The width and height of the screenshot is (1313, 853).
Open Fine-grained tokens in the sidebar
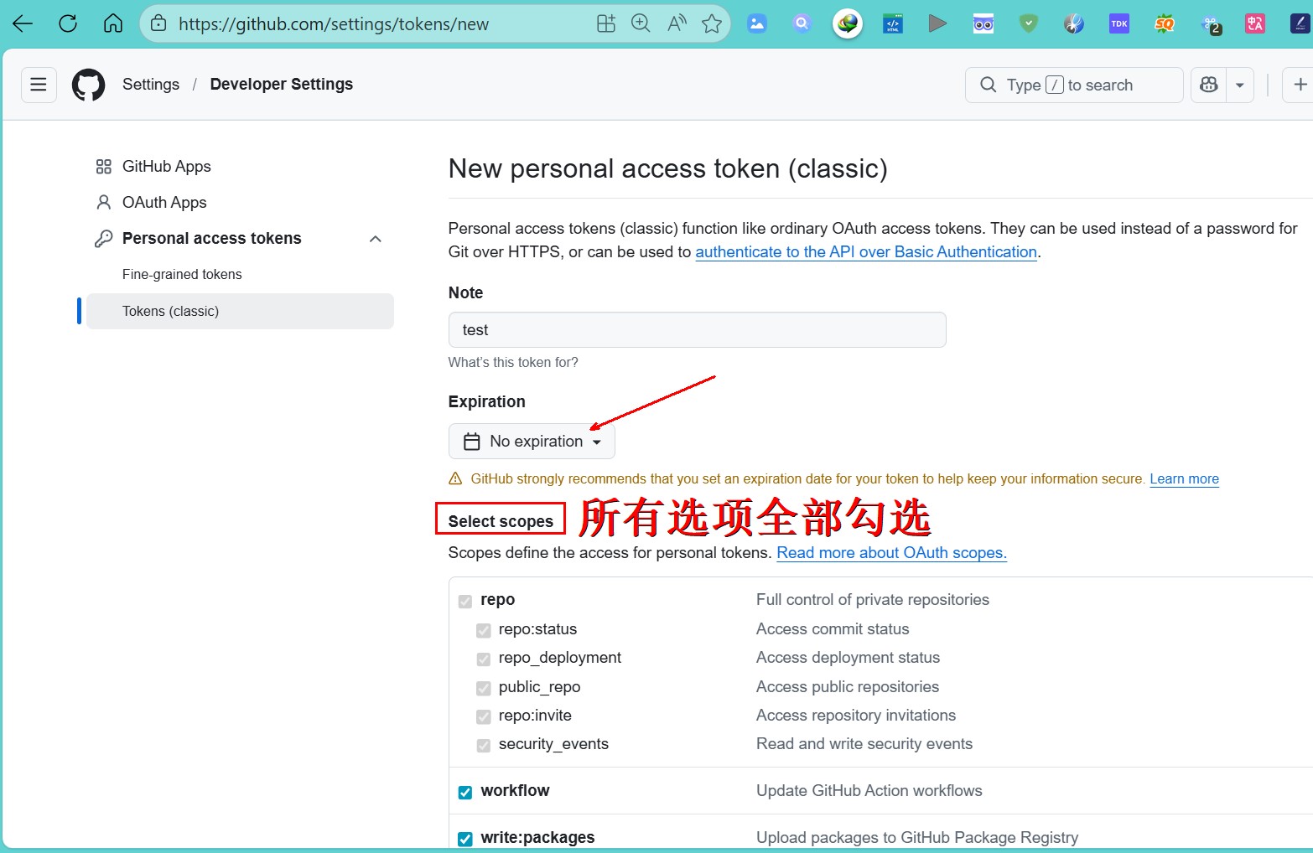(x=182, y=274)
